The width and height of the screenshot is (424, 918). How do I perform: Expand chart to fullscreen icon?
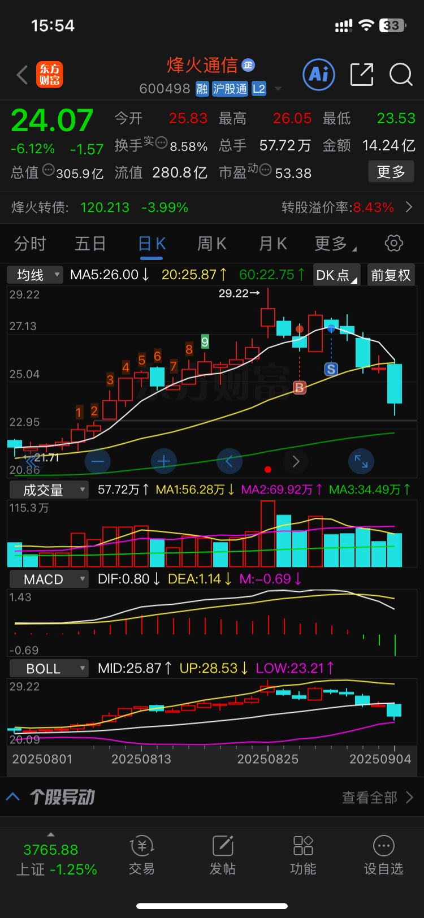(361, 461)
